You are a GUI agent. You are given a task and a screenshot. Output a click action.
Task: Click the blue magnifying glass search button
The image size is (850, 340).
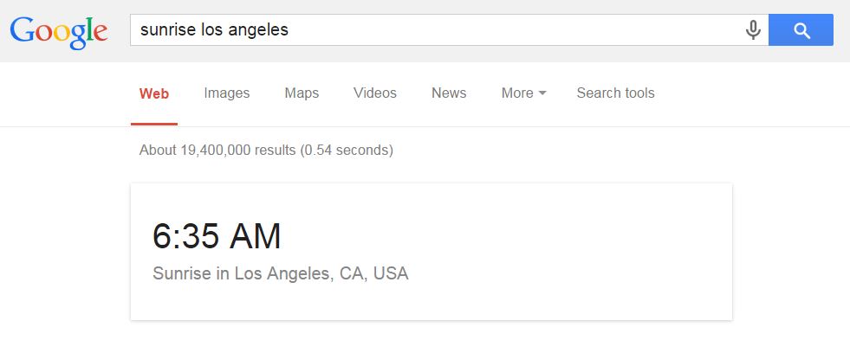coord(801,29)
